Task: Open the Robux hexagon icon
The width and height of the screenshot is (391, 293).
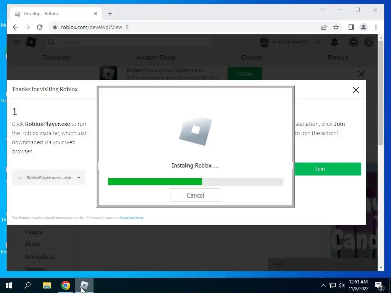Action: coord(353,42)
